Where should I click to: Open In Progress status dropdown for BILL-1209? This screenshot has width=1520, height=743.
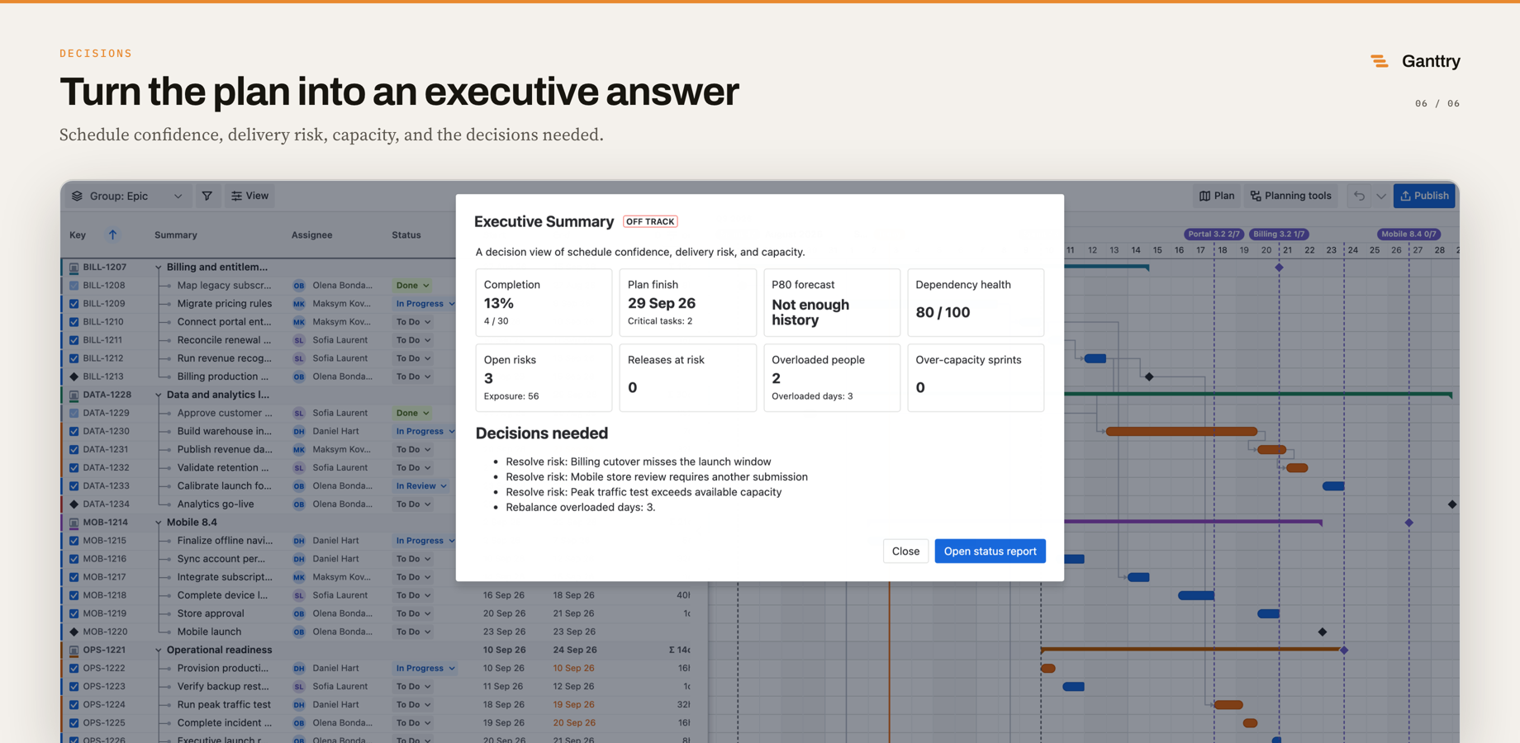point(425,304)
